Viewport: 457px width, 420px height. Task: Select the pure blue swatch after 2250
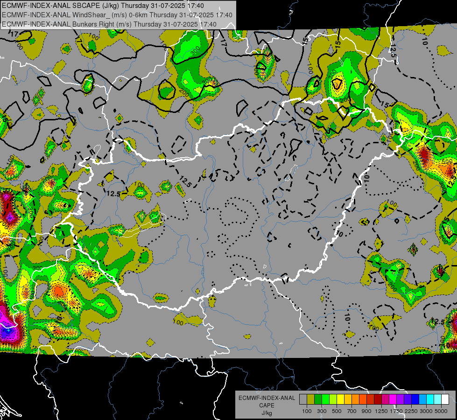click(x=415, y=399)
